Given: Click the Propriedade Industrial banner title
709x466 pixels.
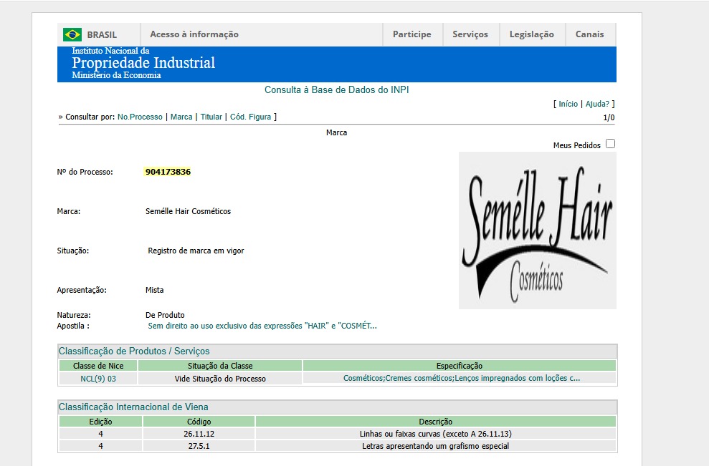Looking at the screenshot, I should 143,63.
